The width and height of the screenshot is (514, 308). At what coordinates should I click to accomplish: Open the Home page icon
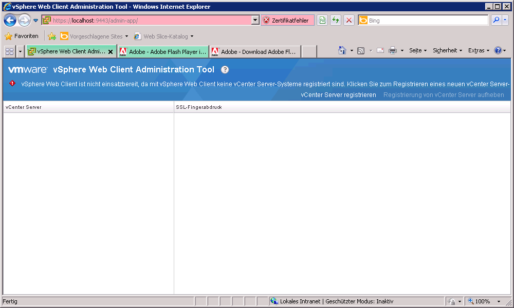click(342, 50)
